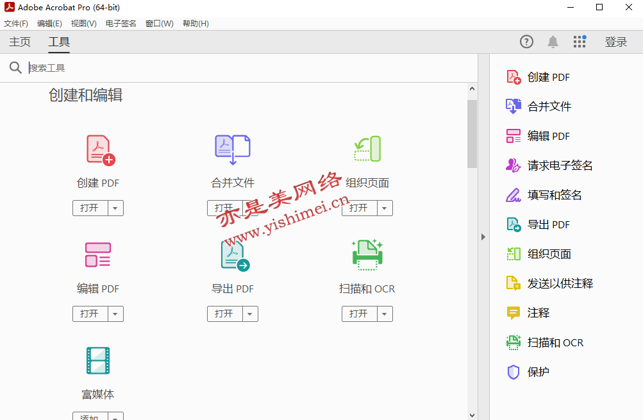Open the notifications bell icon
The image size is (643, 420).
553,42
